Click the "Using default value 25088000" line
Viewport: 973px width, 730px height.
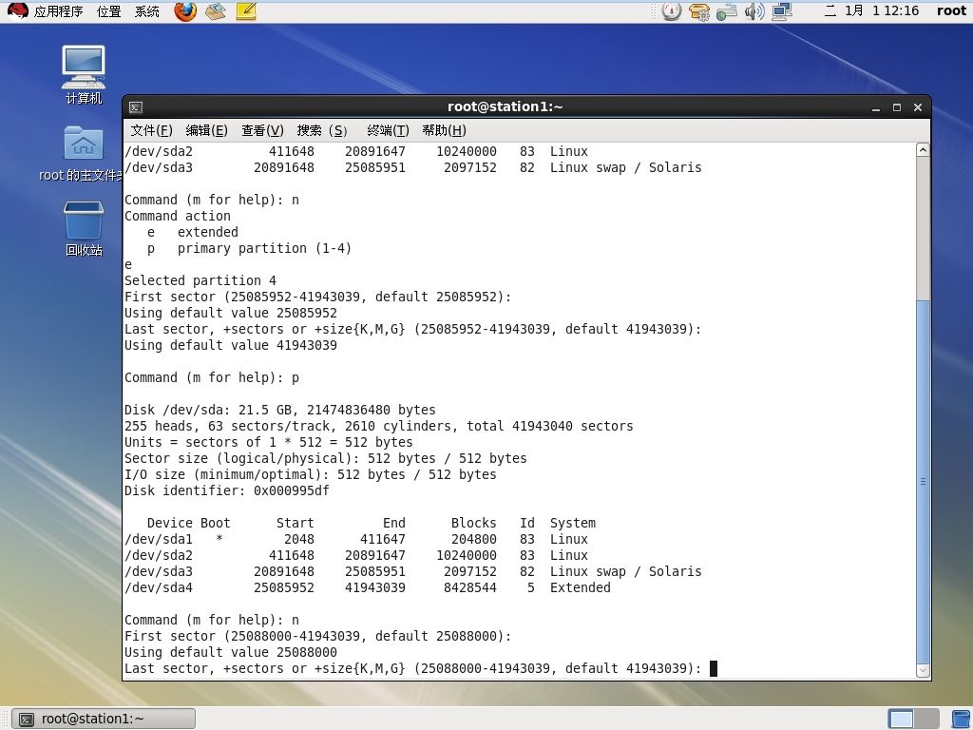pos(231,652)
